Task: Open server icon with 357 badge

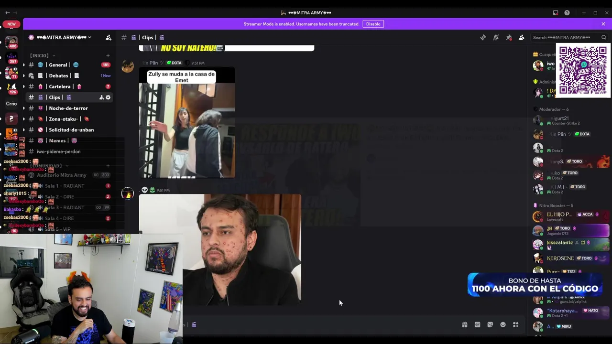Action: 11,57
